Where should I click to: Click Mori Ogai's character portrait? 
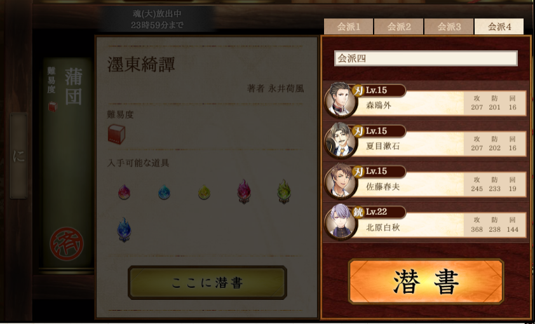[x=340, y=100]
